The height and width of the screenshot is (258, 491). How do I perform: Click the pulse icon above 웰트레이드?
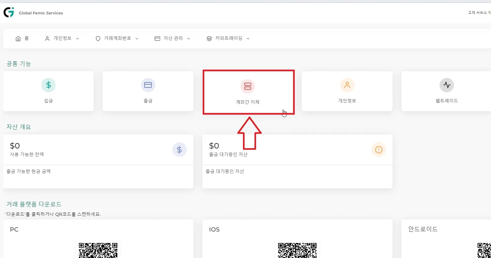[x=447, y=85]
